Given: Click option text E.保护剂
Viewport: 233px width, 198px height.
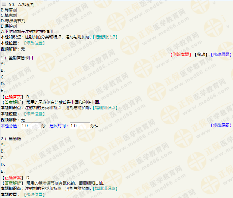Looking at the screenshot, I should coord(9,26).
